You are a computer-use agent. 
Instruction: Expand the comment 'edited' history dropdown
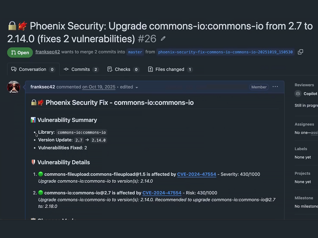(129, 87)
